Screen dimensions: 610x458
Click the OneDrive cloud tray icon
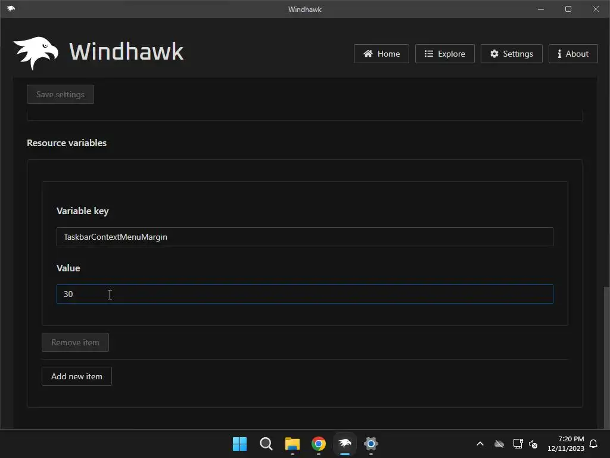(x=499, y=444)
